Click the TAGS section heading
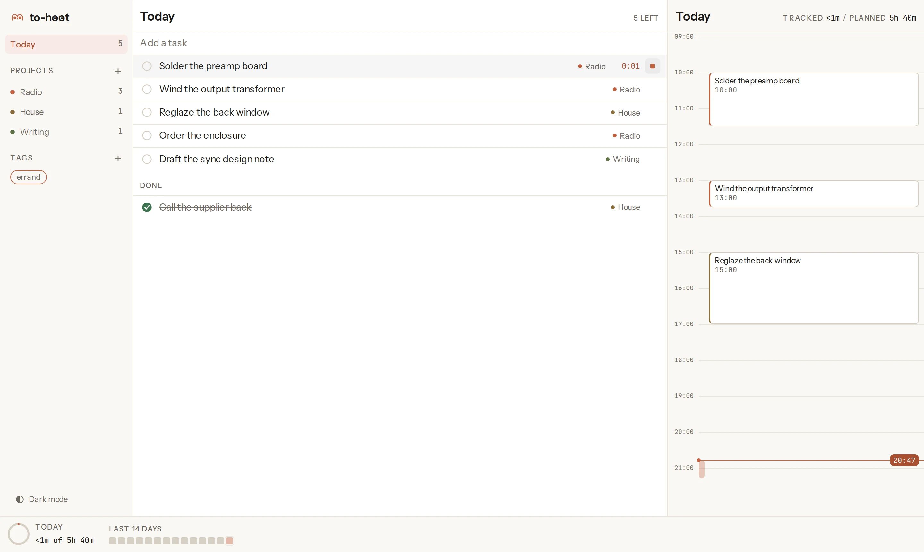924x552 pixels. click(x=21, y=158)
